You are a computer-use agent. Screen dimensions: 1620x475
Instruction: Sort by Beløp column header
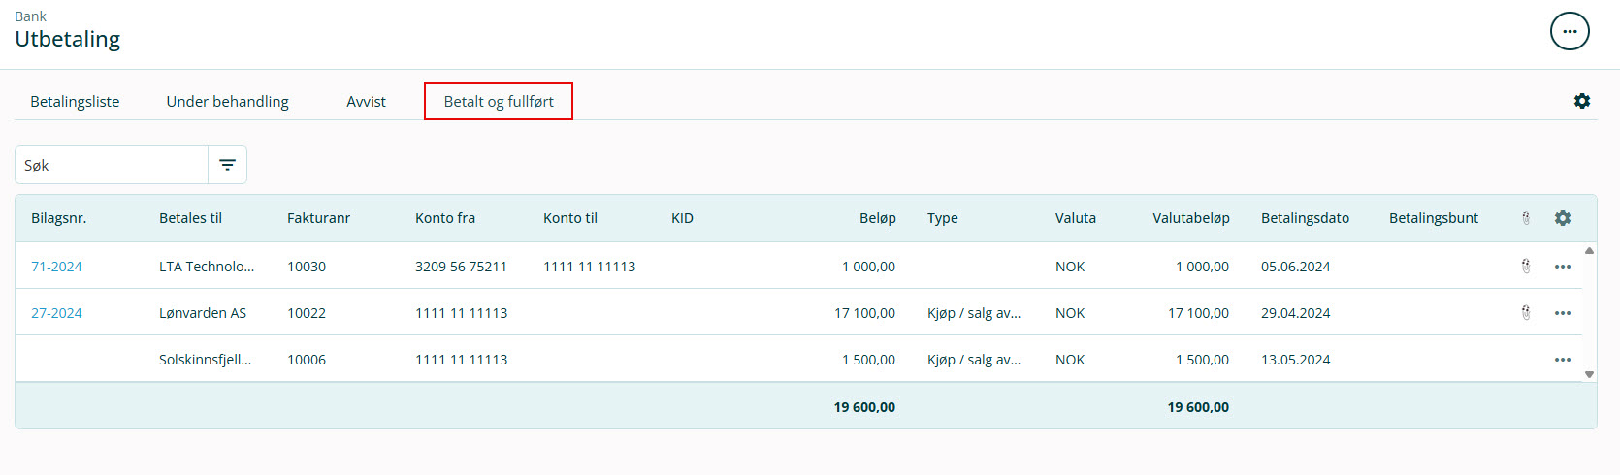click(x=877, y=218)
